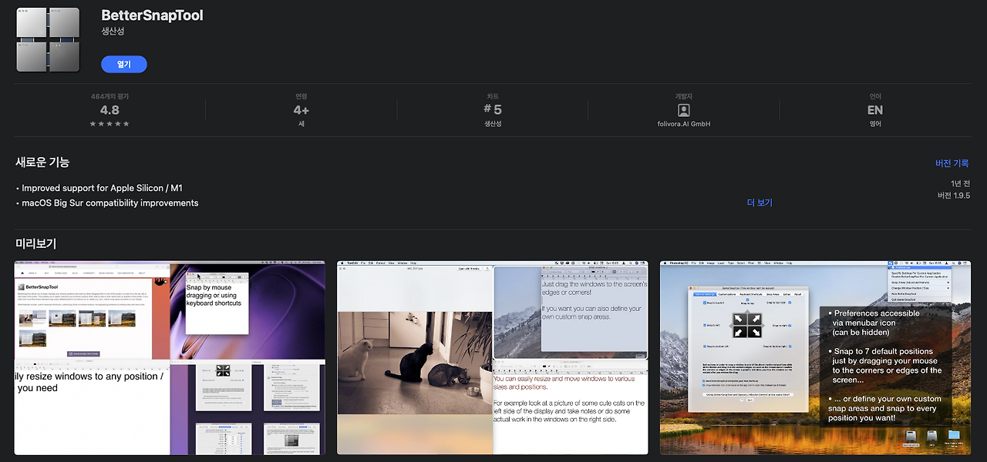
Task: Click the 개발자 label above the person icon
Action: point(684,96)
